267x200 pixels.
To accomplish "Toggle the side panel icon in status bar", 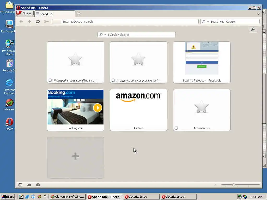I will pos(20,185).
